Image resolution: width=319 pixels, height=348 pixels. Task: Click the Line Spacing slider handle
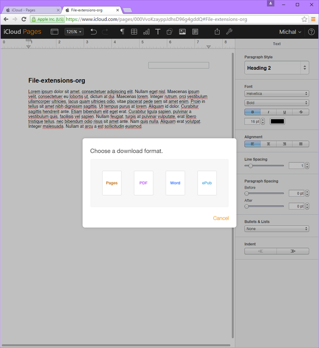tap(251, 166)
